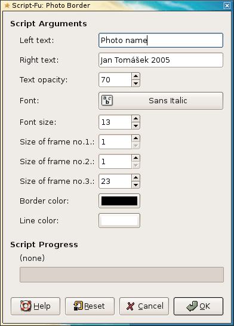Viewport: 234px width, 326px height.
Task: Click the font preview icon beside Sans Italic
Action: [x=107, y=101]
